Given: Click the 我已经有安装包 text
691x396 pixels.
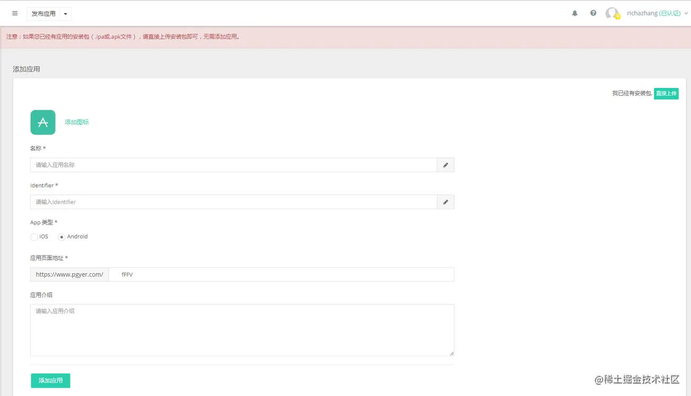Looking at the screenshot, I should point(632,93).
